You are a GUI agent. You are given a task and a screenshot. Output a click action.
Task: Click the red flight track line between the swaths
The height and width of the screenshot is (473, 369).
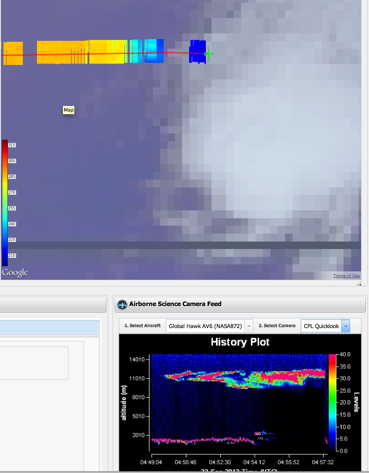point(176,53)
